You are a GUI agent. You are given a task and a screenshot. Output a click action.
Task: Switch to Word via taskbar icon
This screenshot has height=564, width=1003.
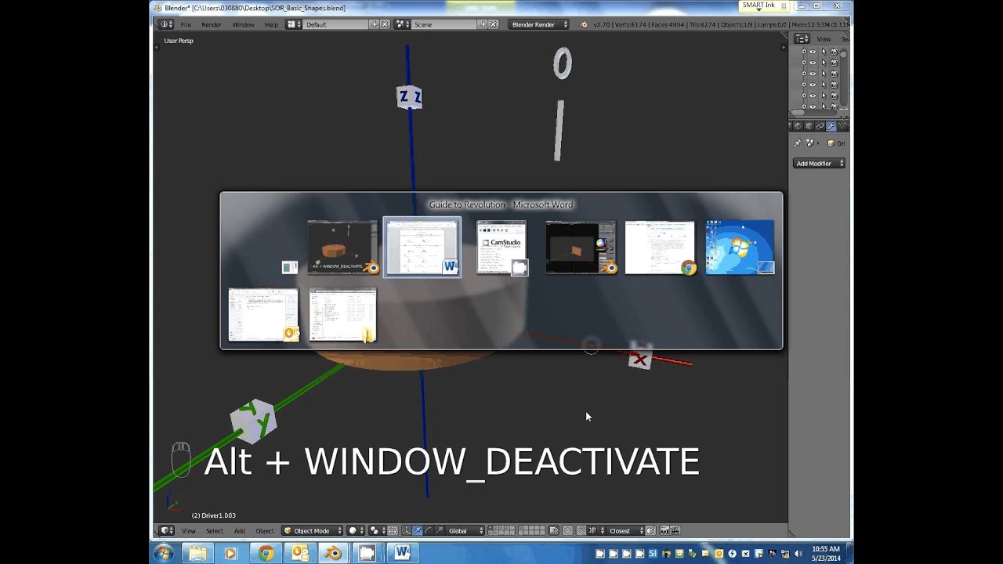402,553
